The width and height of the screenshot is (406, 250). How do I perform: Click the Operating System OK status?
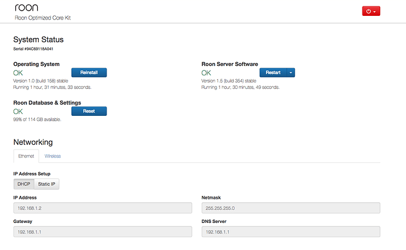click(18, 73)
